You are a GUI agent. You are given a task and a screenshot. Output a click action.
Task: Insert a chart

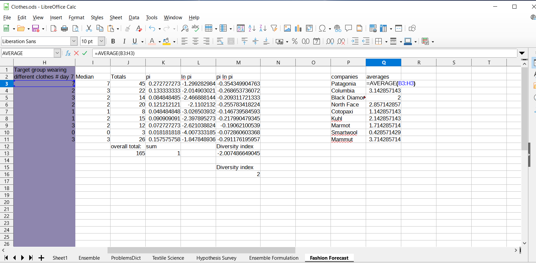298,29
